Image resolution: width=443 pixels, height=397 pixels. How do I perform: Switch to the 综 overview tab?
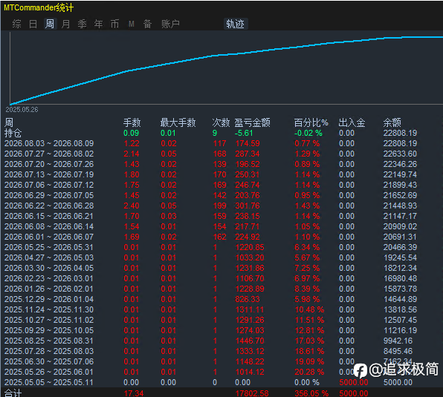tap(16, 24)
